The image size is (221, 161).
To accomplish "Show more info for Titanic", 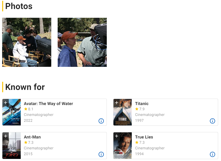I will [212, 121].
